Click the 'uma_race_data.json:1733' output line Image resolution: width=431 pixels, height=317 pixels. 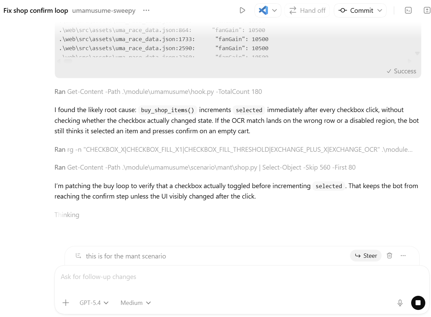coord(164,39)
